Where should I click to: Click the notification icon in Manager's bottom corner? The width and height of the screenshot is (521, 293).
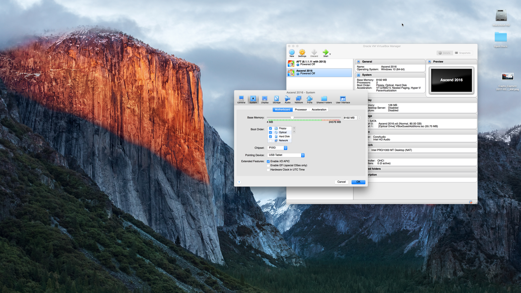pyautogui.click(x=471, y=202)
